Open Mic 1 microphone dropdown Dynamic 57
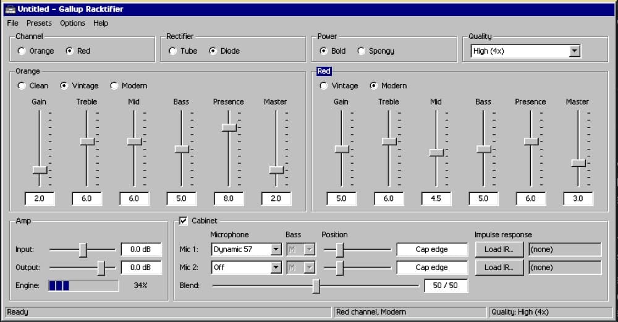 [247, 250]
